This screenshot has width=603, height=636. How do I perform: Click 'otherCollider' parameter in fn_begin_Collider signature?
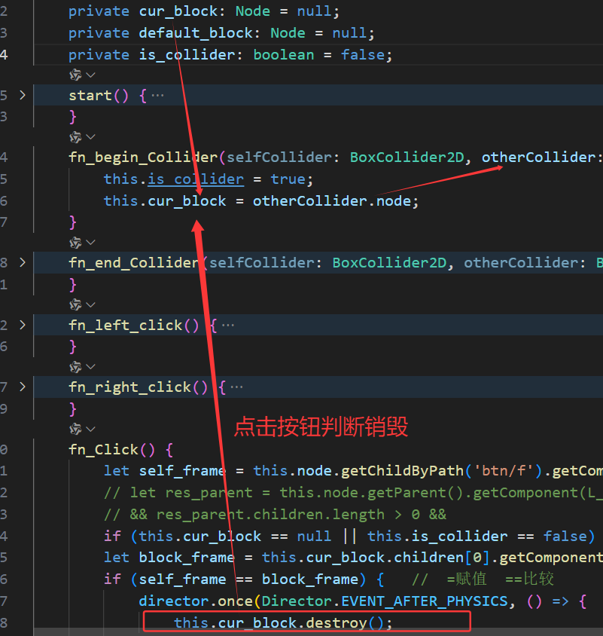pyautogui.click(x=538, y=157)
